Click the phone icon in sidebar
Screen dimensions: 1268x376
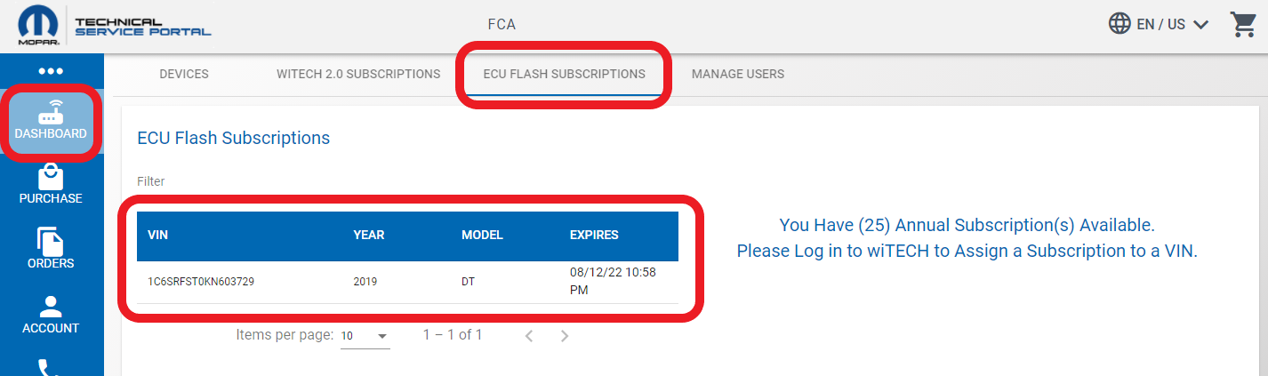click(x=51, y=367)
